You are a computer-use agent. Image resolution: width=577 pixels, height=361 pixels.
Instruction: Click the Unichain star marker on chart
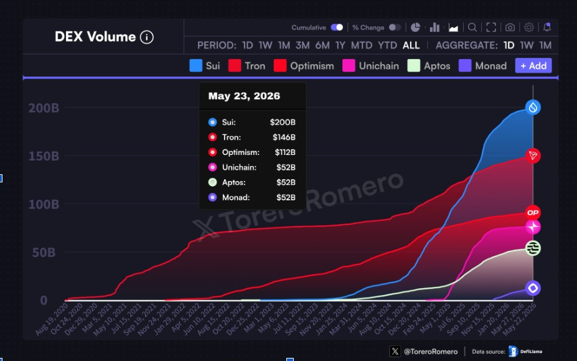tap(533, 227)
